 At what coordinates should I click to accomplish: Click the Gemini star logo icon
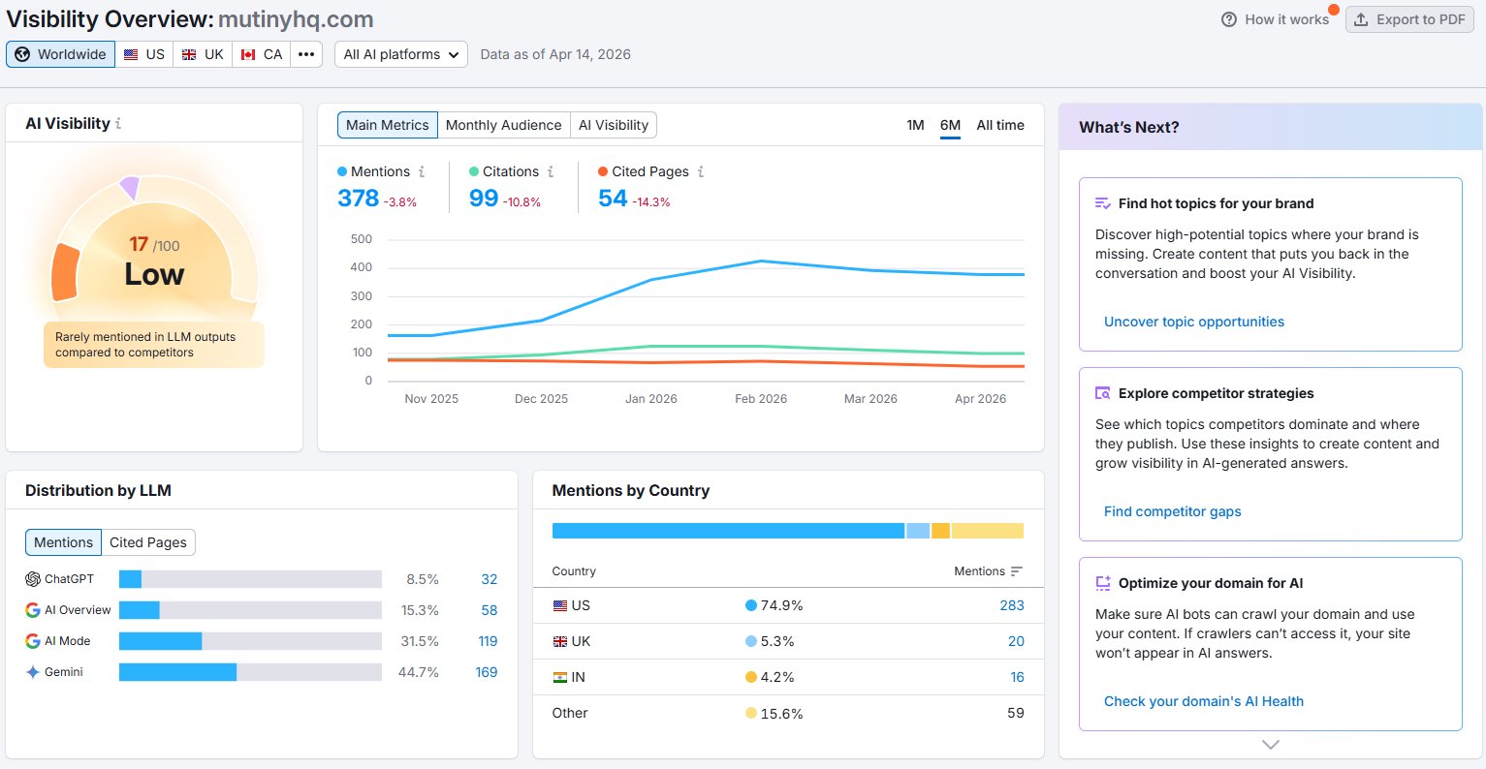[33, 672]
